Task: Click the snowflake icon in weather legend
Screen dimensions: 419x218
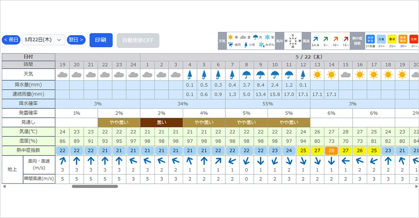Action: tap(268, 37)
